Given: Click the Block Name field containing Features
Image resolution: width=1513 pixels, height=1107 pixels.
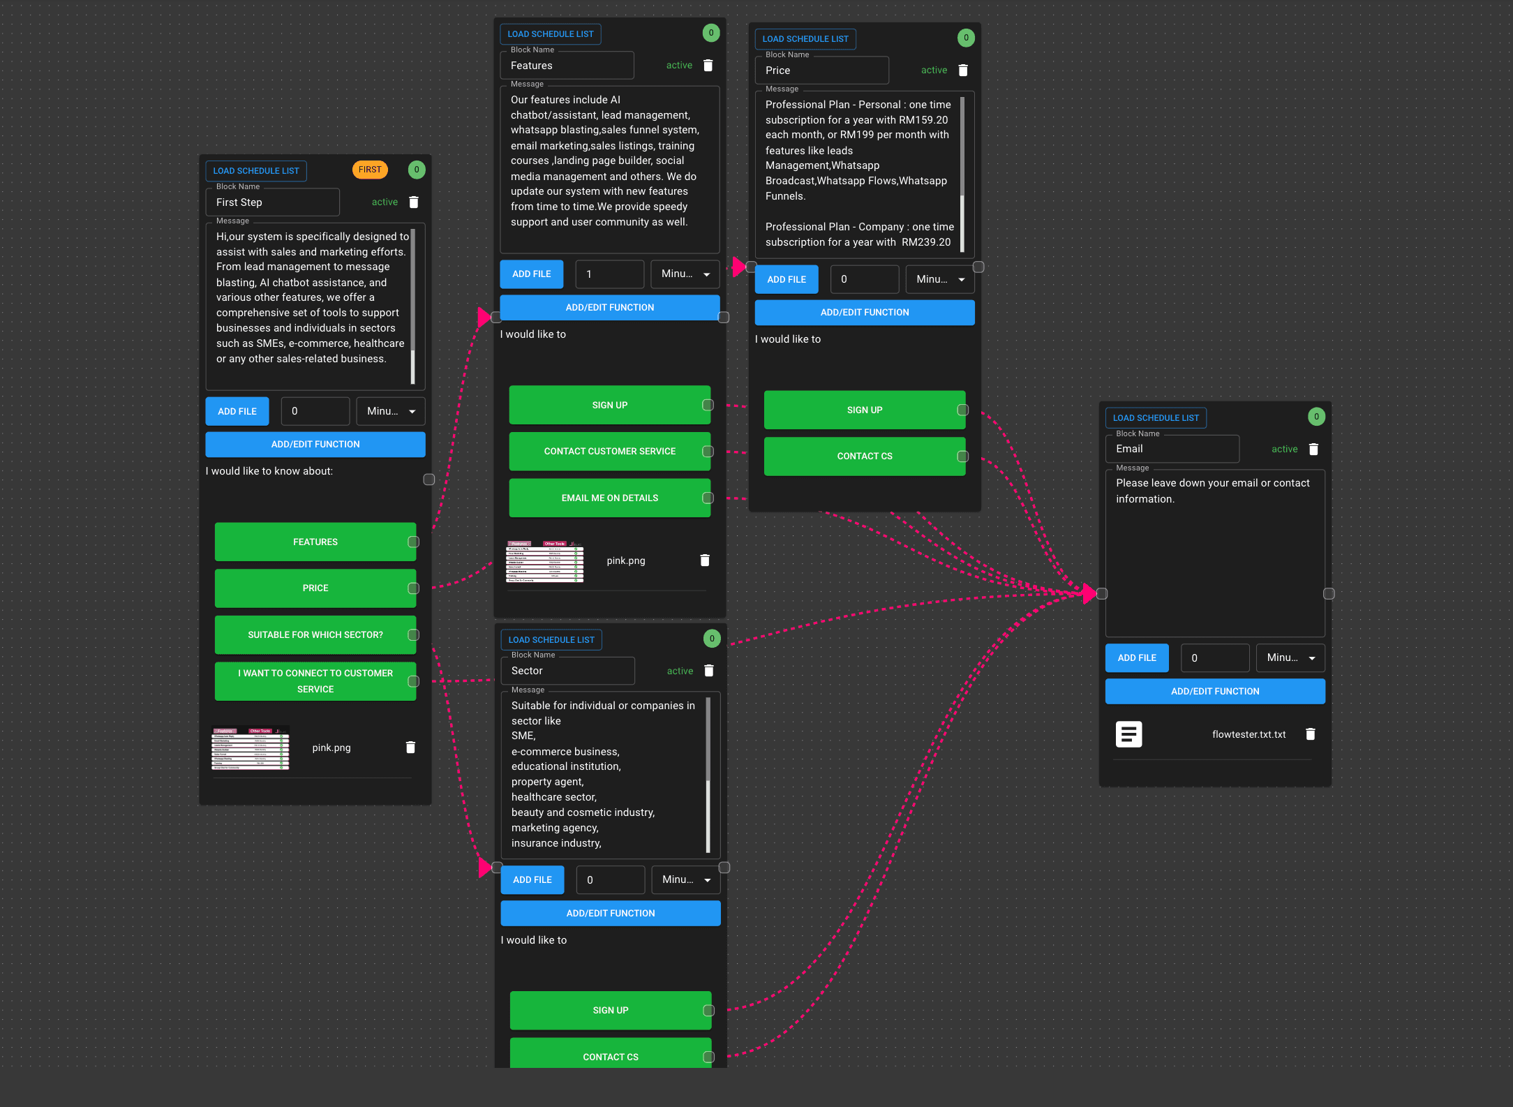Looking at the screenshot, I should (x=567, y=66).
